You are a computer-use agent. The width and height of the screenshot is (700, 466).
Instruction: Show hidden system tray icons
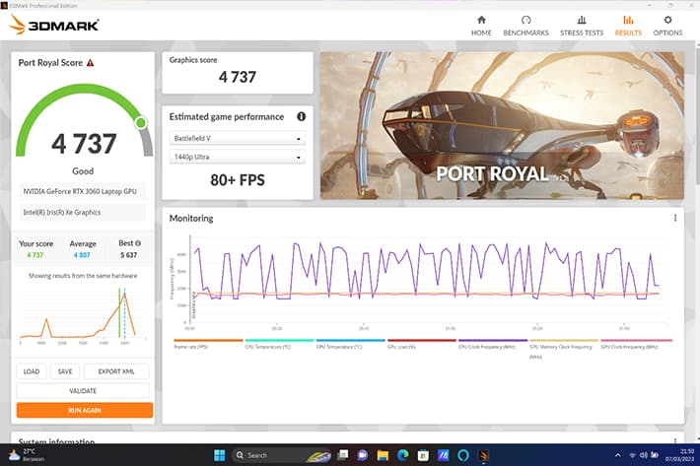click(x=618, y=455)
